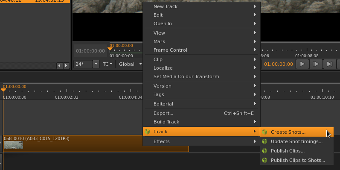
Task: Click the viewer playhead marker
Action: coord(110,49)
